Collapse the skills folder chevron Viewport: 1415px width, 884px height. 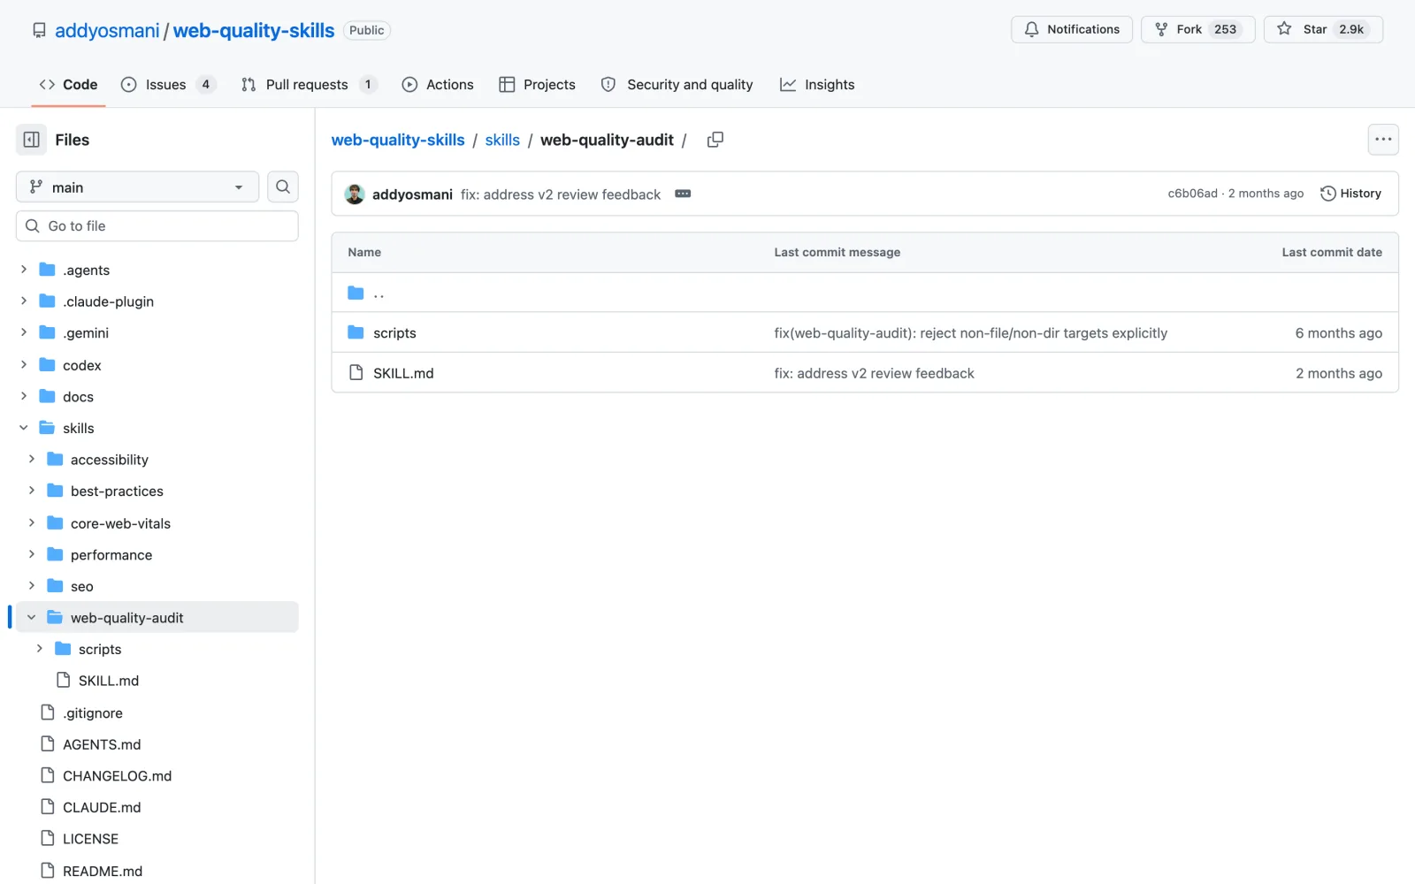pos(24,428)
